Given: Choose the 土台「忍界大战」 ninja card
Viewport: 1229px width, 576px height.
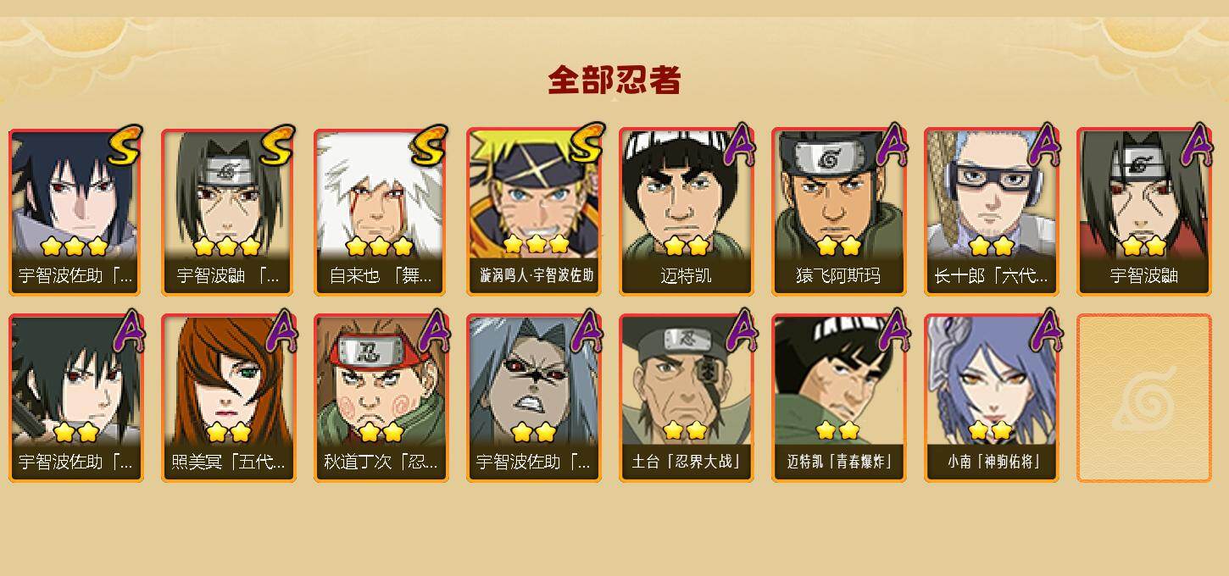Looking at the screenshot, I should (x=686, y=398).
